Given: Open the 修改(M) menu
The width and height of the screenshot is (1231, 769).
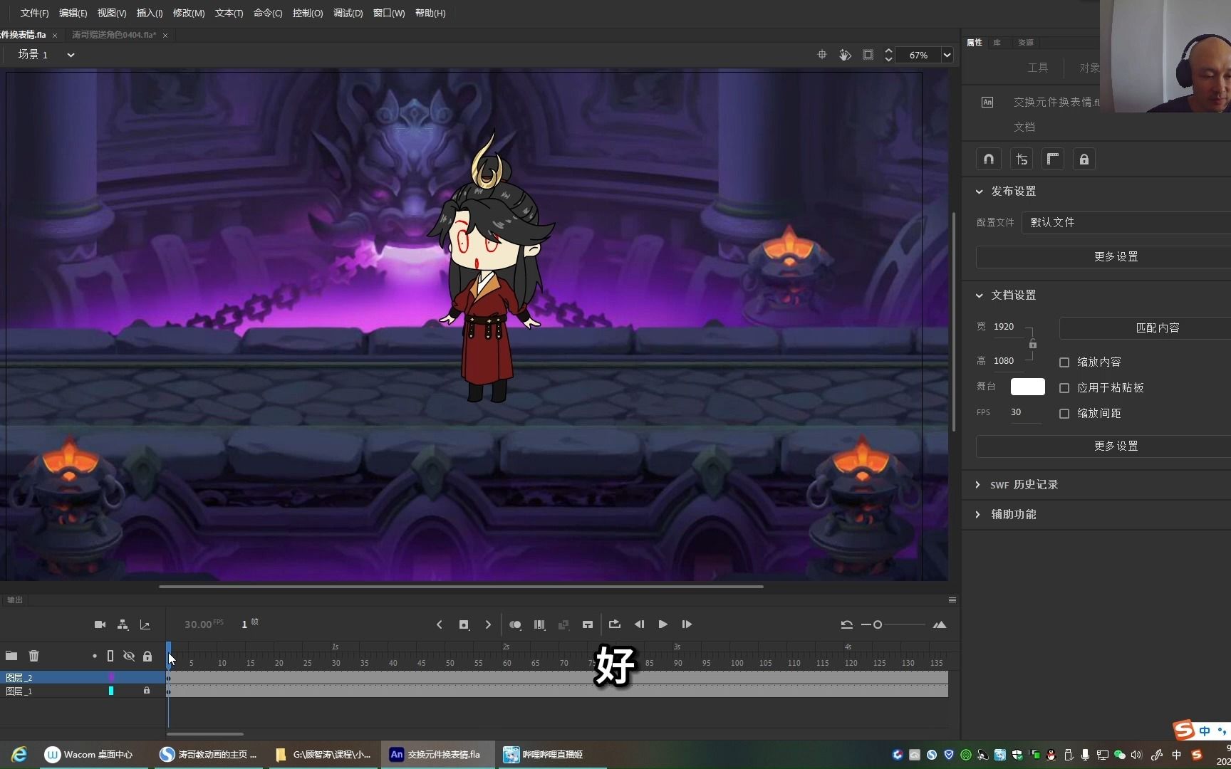Looking at the screenshot, I should [189, 13].
